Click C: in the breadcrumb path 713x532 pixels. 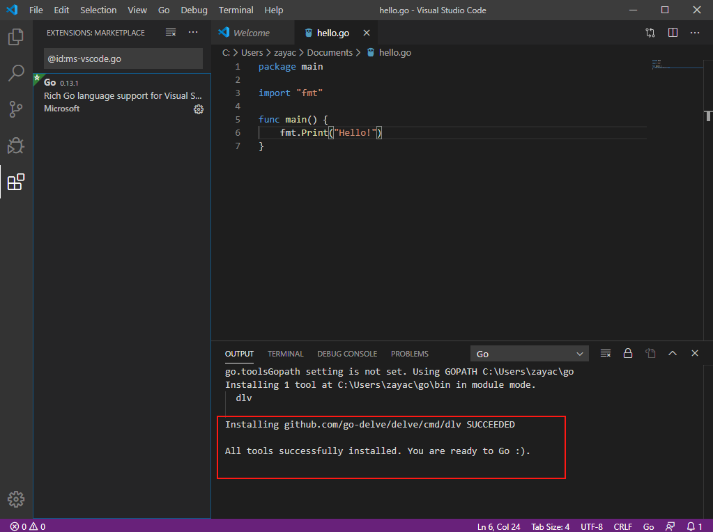click(x=226, y=53)
